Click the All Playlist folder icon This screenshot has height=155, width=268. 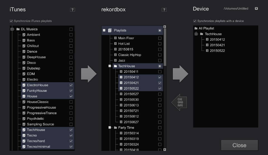[x=196, y=28]
